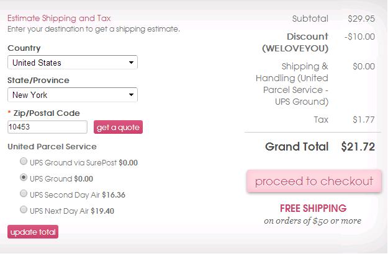Click the New York dropdown arrow icon
Image resolution: width=388 pixels, height=254 pixels.
coord(131,95)
